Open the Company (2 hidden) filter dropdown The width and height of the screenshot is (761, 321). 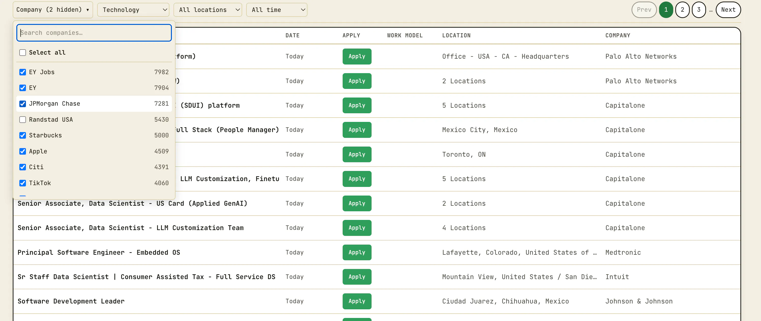(53, 10)
